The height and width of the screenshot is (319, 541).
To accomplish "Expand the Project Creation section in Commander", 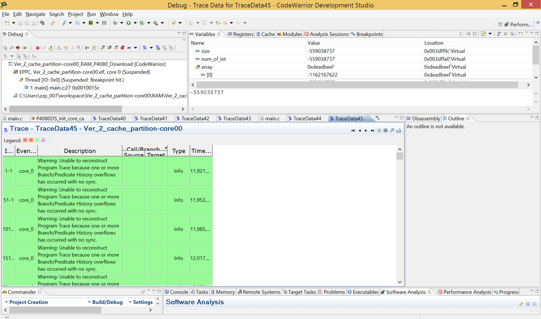I will (26, 302).
